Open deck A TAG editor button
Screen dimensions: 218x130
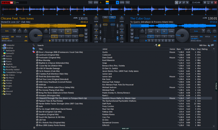pos(90,2)
